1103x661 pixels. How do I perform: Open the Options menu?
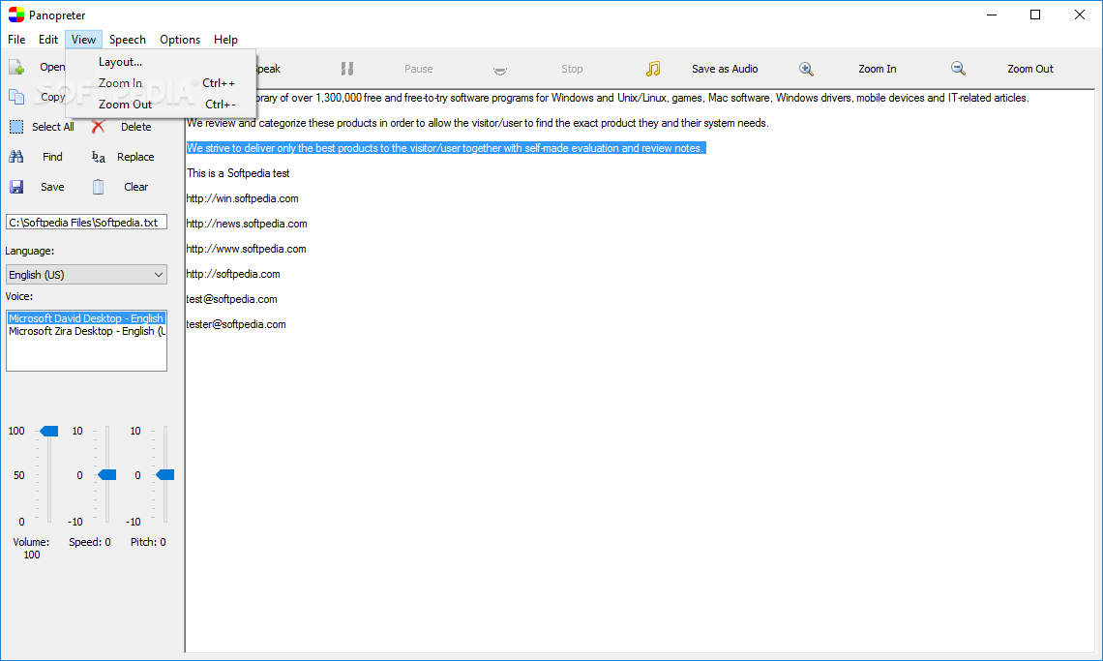[179, 40]
